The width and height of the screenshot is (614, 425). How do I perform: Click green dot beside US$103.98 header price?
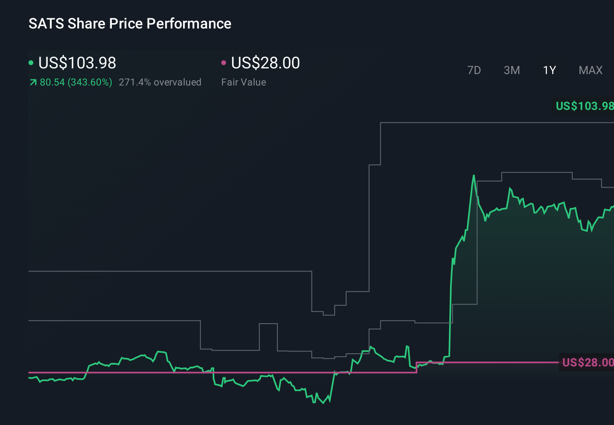pos(31,63)
